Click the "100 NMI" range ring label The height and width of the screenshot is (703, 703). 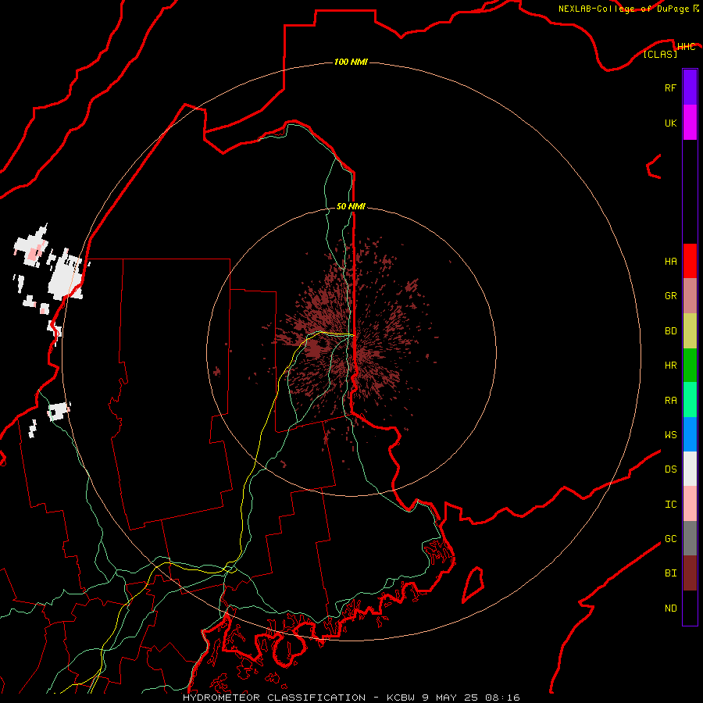click(x=351, y=62)
